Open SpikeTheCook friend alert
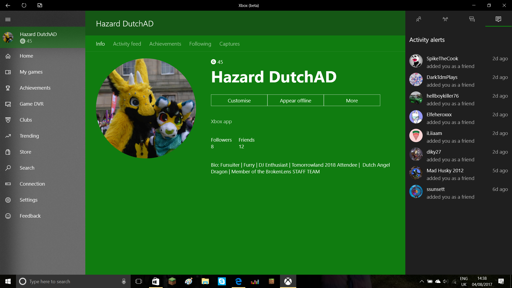Image resolution: width=512 pixels, height=288 pixels. click(x=459, y=62)
